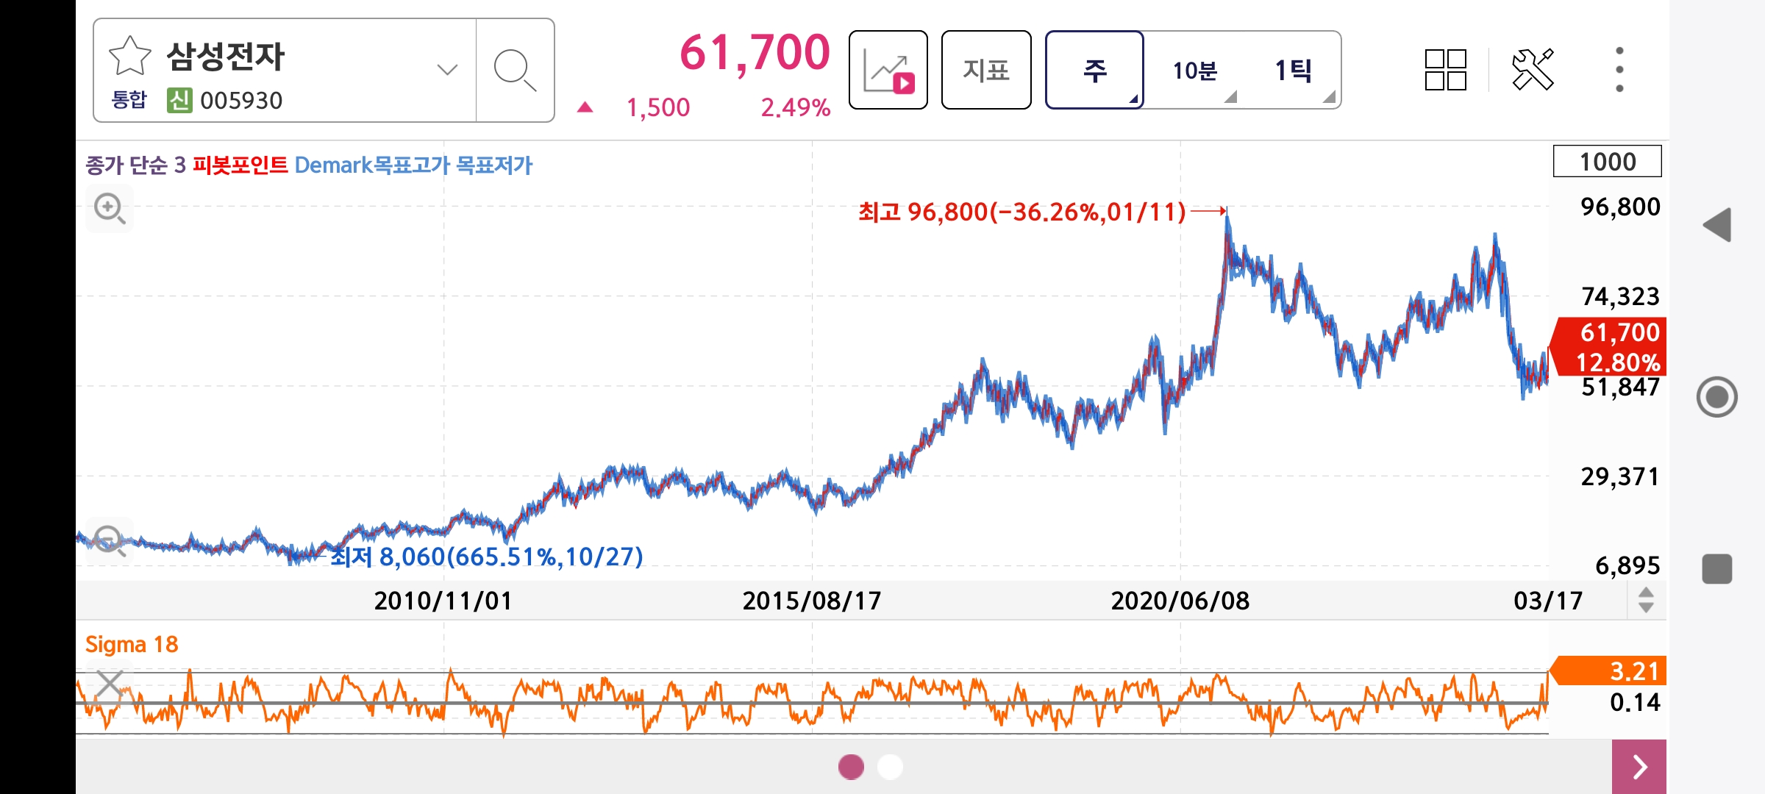Select the 10-minute interval tab
The width and height of the screenshot is (1765, 794).
1195,71
